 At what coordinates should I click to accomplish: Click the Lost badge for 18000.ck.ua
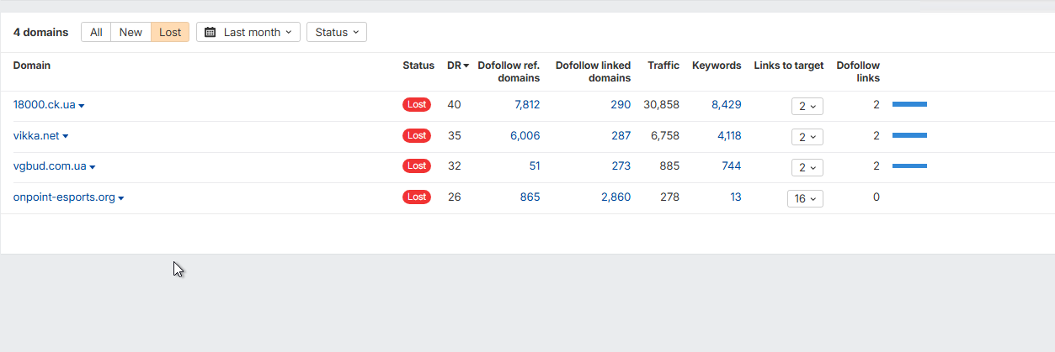coord(417,105)
